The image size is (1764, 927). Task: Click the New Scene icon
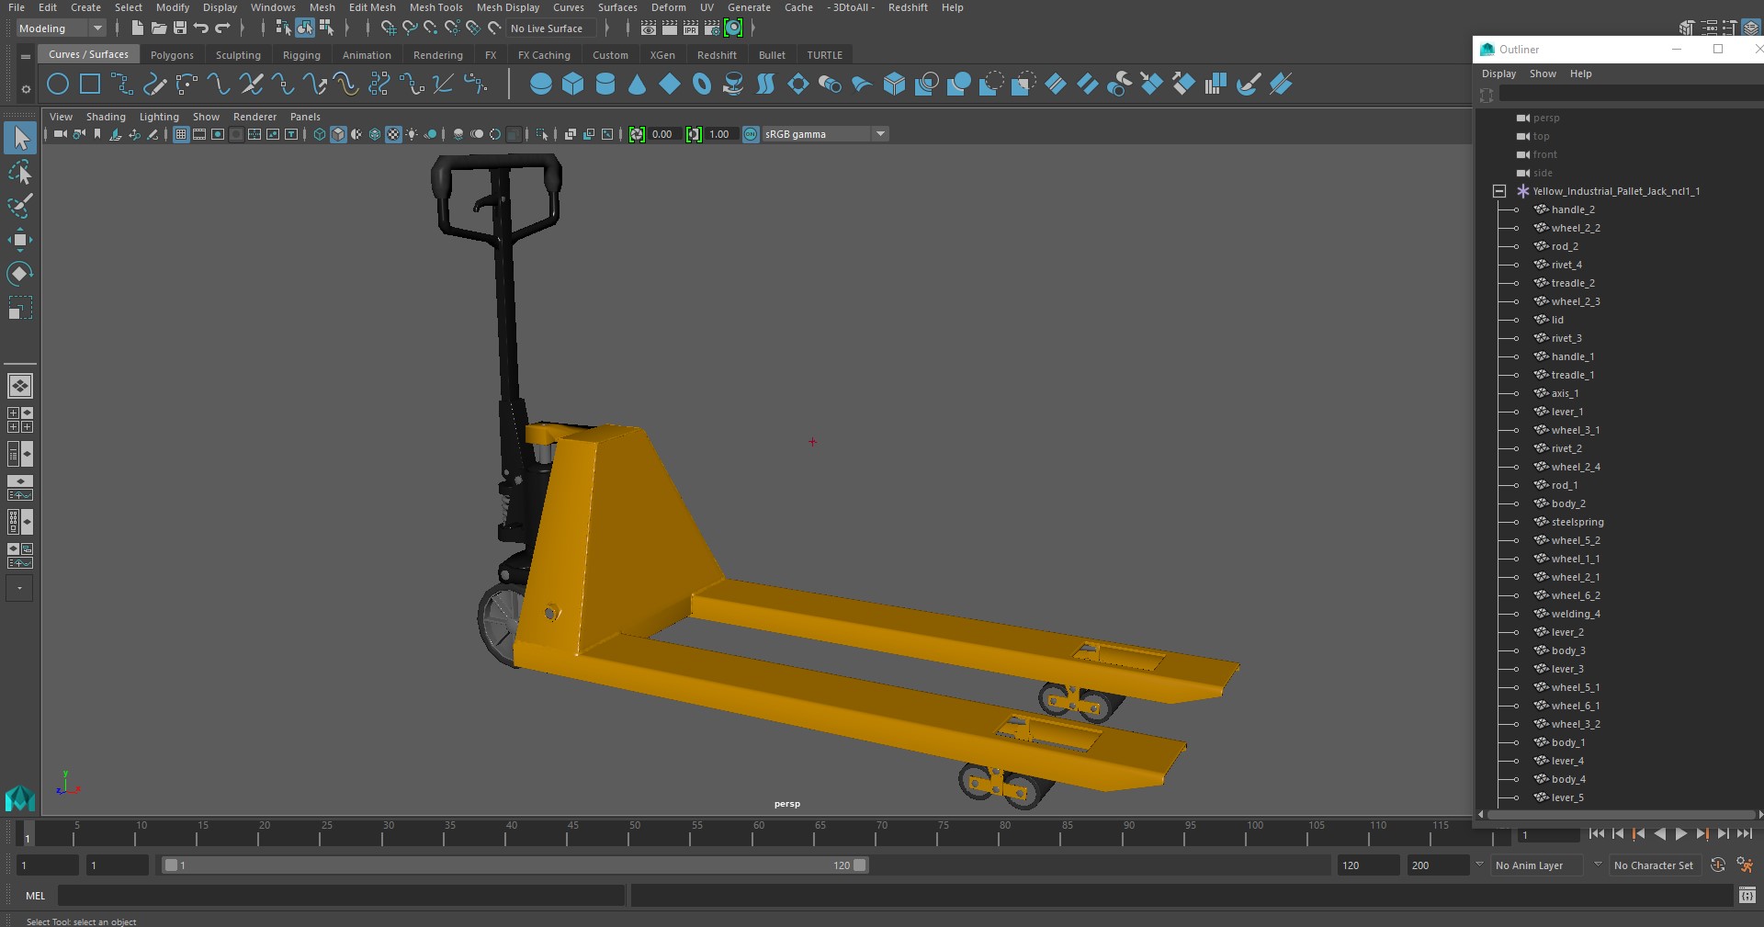point(137,28)
